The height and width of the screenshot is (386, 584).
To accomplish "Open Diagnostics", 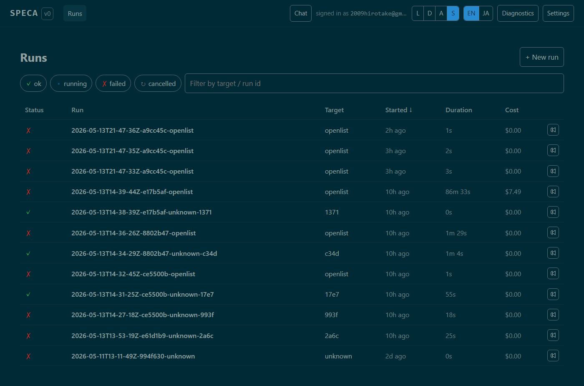I will pyautogui.click(x=518, y=13).
